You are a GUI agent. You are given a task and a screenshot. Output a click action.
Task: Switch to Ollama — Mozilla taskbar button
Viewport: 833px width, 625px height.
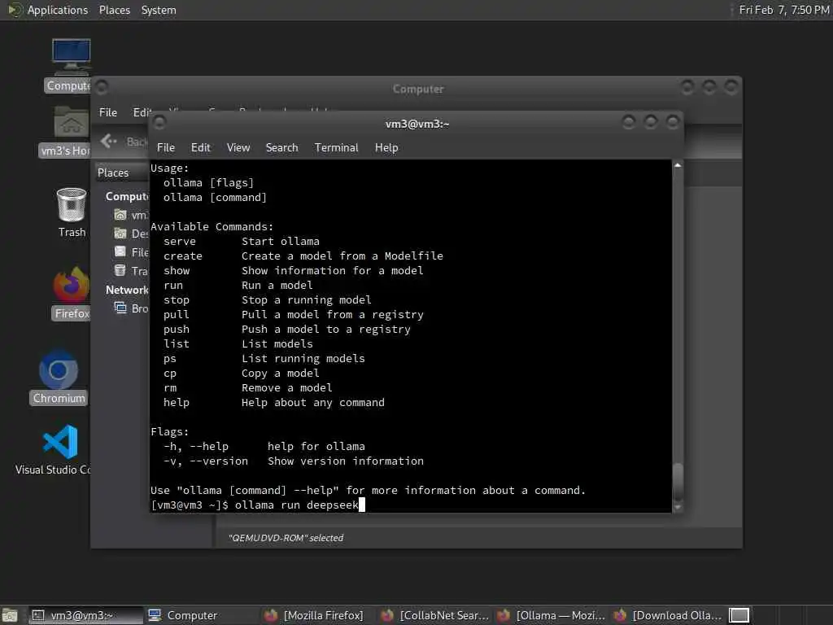tap(551, 615)
